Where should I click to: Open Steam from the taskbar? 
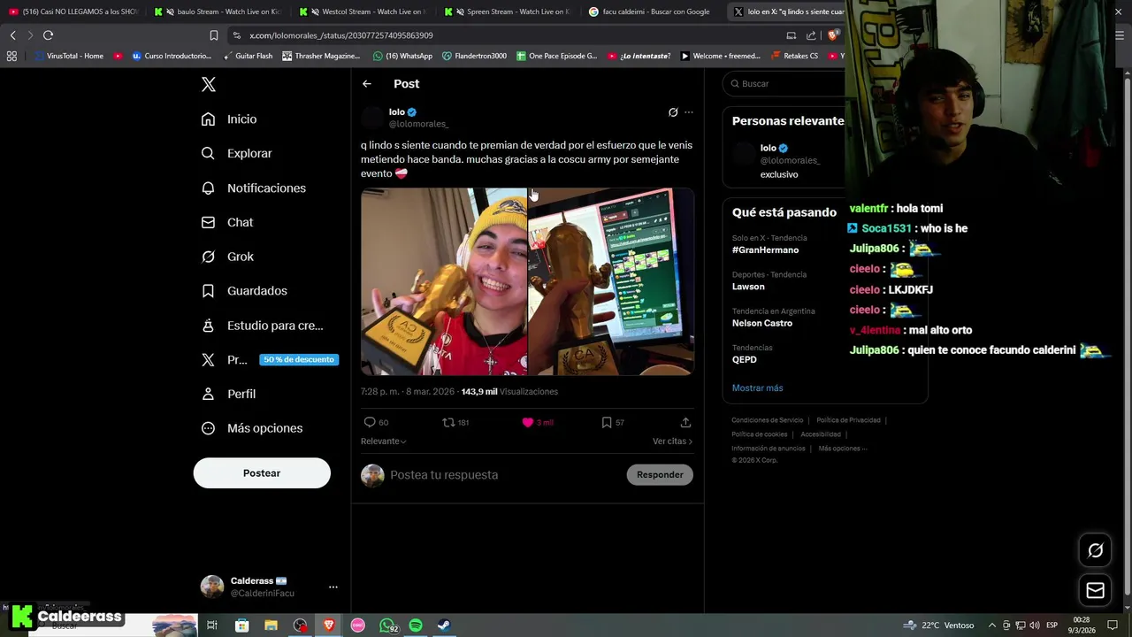445,625
